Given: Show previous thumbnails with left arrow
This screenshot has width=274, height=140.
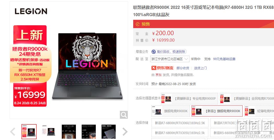Looking at the screenshot, I should click(x=13, y=131).
